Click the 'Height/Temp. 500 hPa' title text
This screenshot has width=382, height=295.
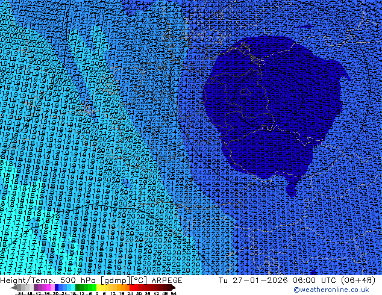49,281
